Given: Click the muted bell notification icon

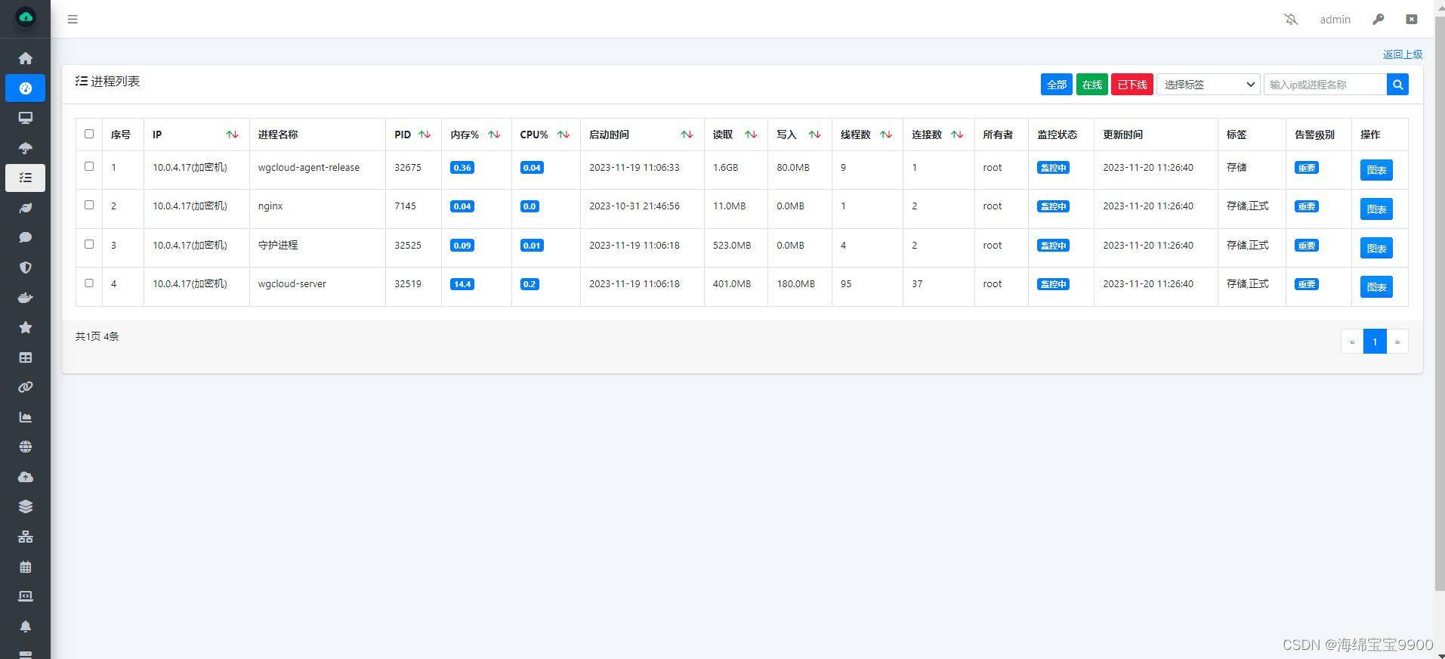Looking at the screenshot, I should pyautogui.click(x=1291, y=19).
